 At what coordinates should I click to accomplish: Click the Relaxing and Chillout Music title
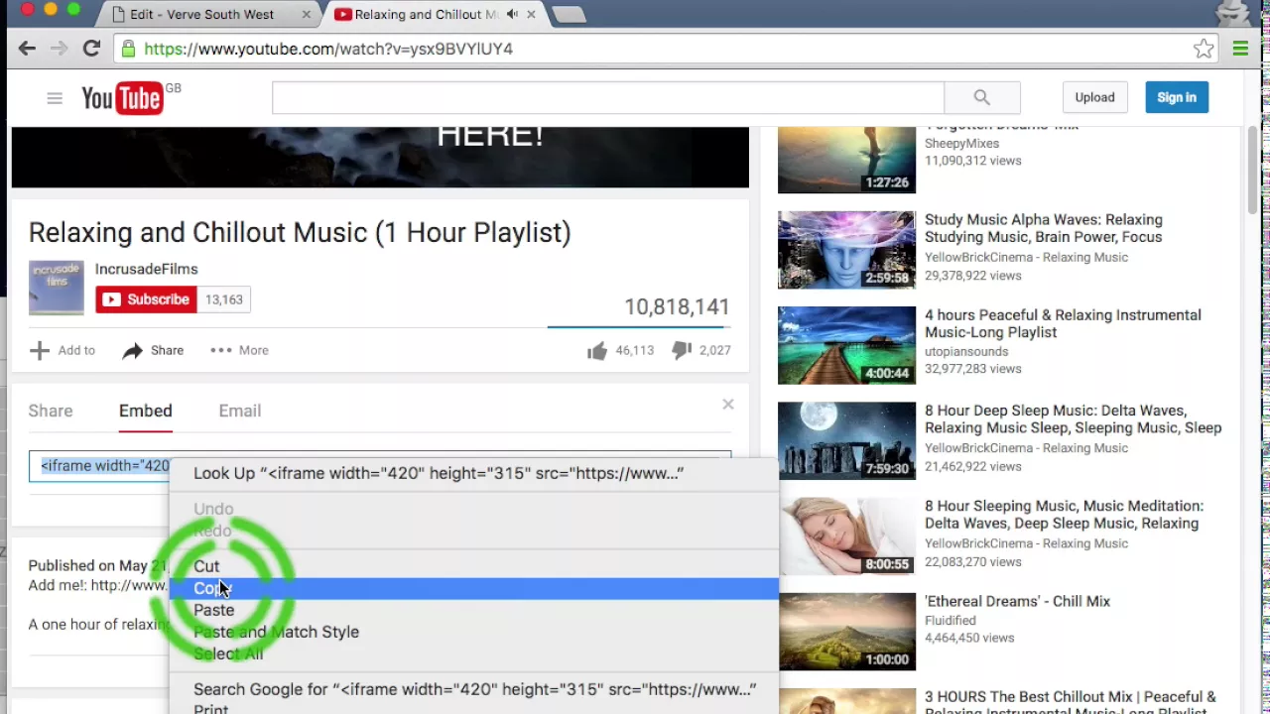point(300,232)
